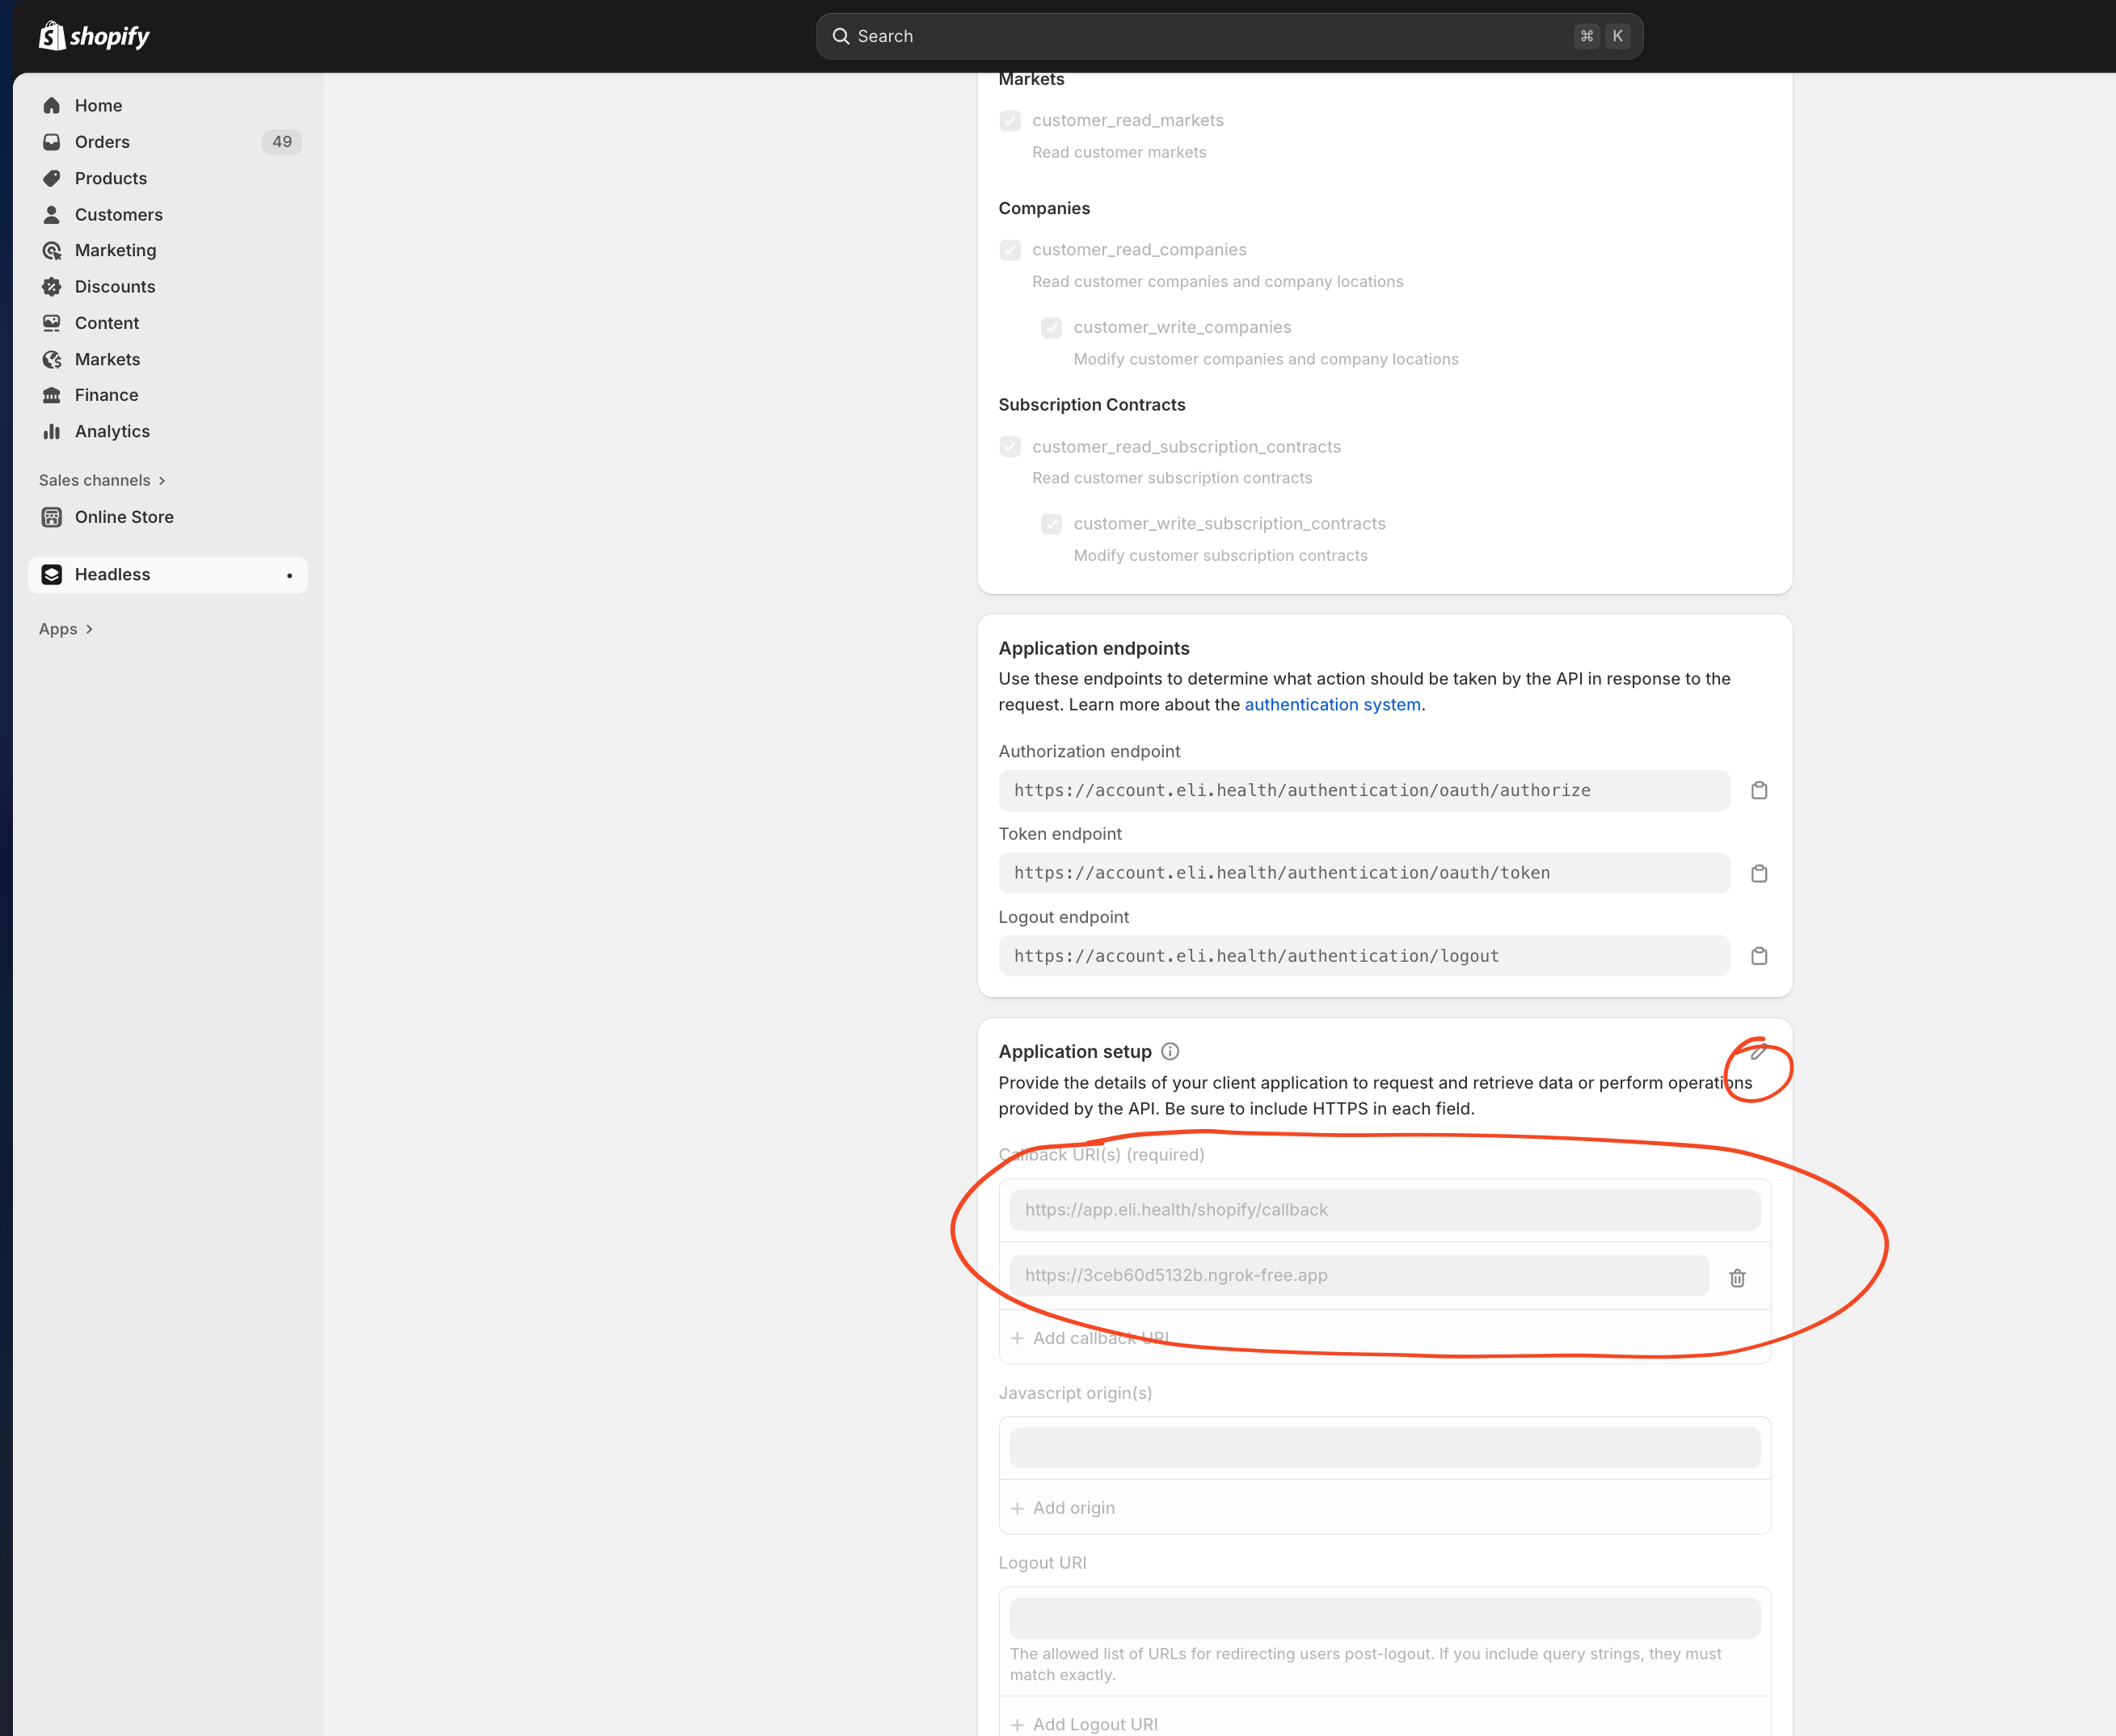Open the Orders section

pyautogui.click(x=102, y=142)
